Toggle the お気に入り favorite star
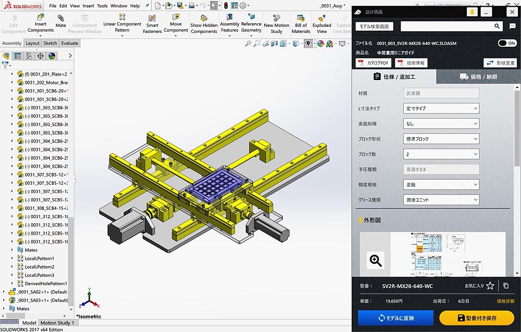The width and height of the screenshot is (521, 332). pos(490,286)
